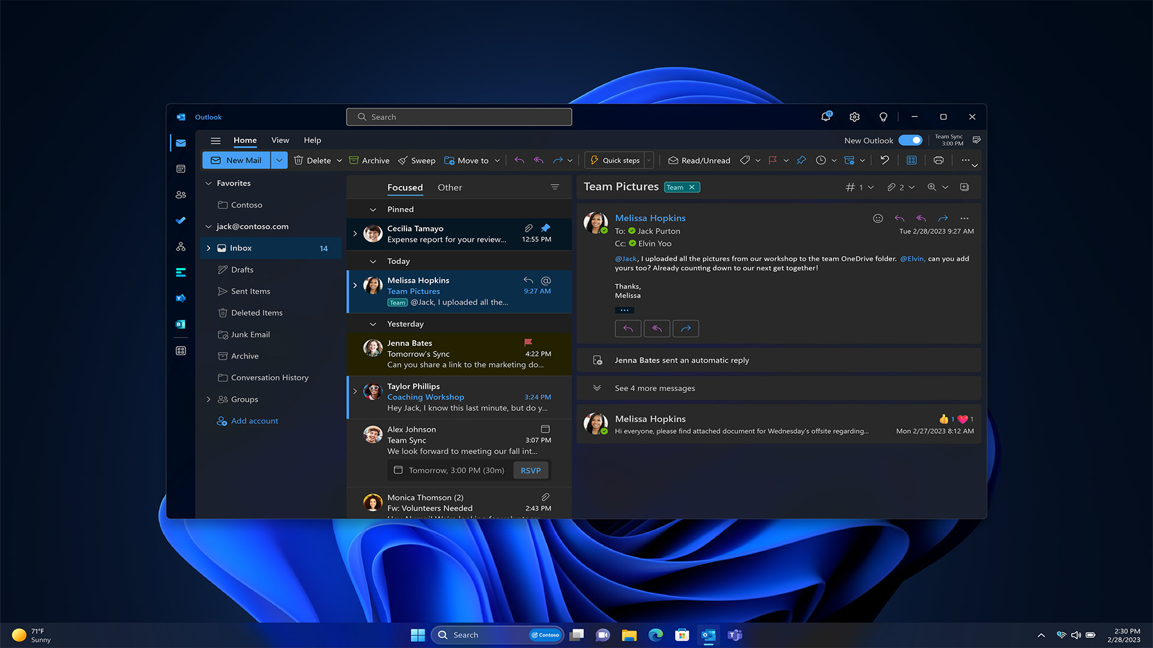Click the New Mail button
Screen dimensions: 1153x648
click(237, 160)
